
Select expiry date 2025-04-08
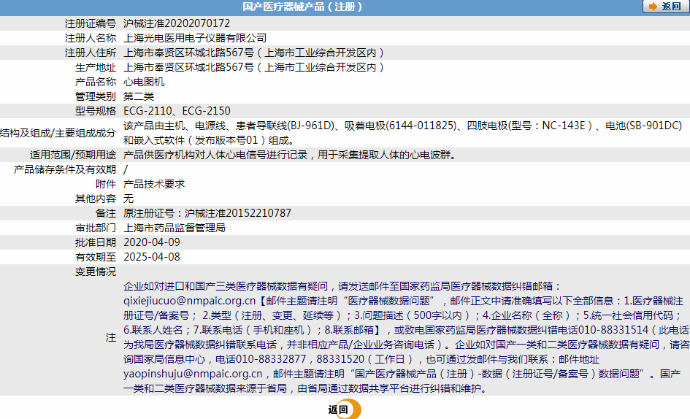[x=152, y=257]
